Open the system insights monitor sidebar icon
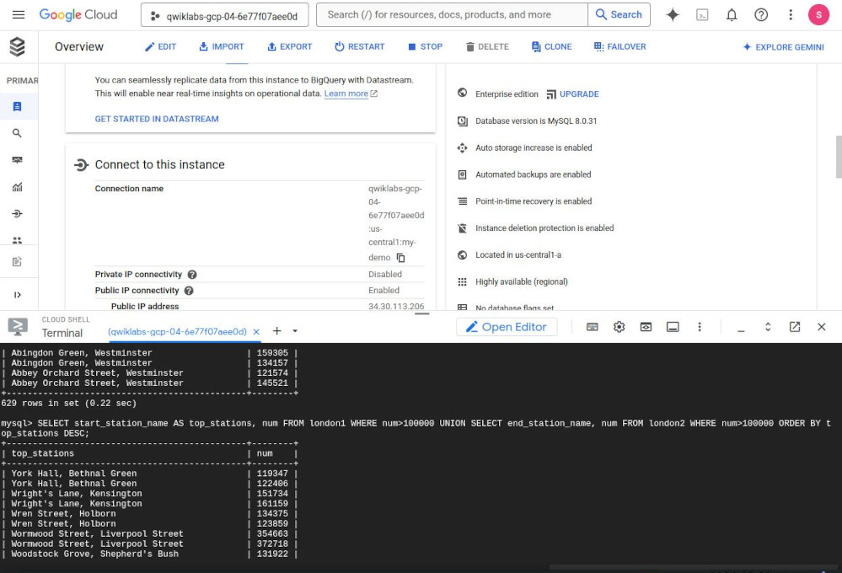Image resolution: width=842 pixels, height=573 pixels. coord(17,160)
